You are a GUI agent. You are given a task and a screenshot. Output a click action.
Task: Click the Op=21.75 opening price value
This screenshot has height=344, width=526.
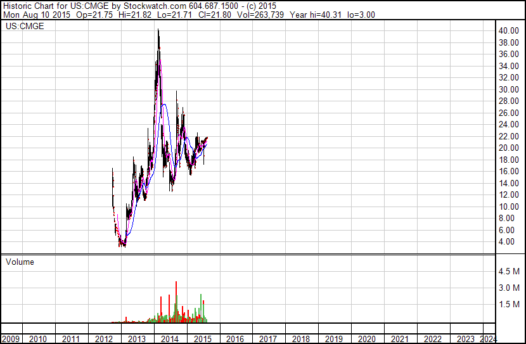(x=94, y=15)
